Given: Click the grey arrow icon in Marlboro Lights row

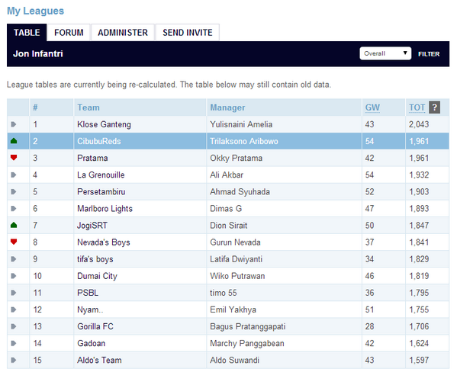Looking at the screenshot, I should (x=14, y=209).
